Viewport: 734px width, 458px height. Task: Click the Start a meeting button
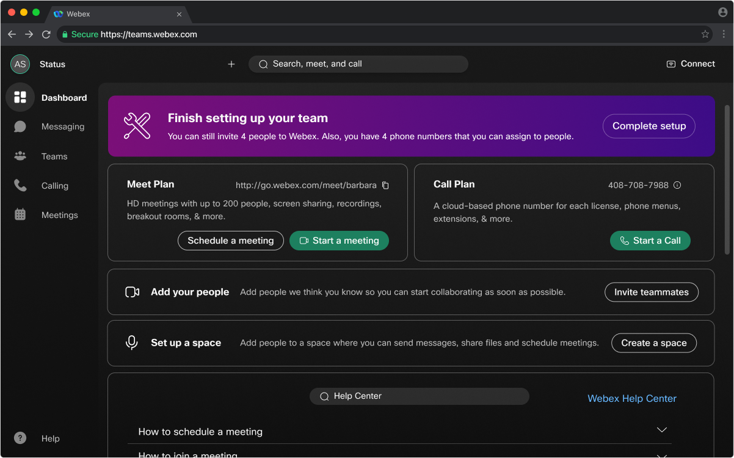point(339,241)
